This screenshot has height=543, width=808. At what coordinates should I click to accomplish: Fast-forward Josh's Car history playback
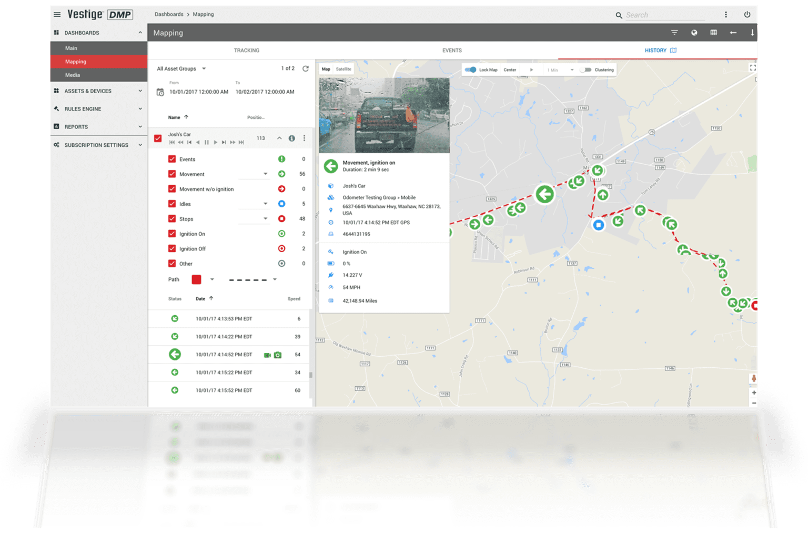click(233, 143)
